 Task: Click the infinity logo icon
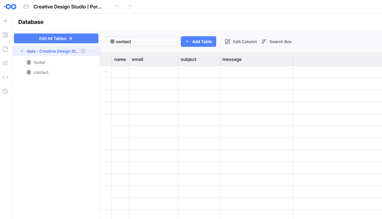coord(10,7)
